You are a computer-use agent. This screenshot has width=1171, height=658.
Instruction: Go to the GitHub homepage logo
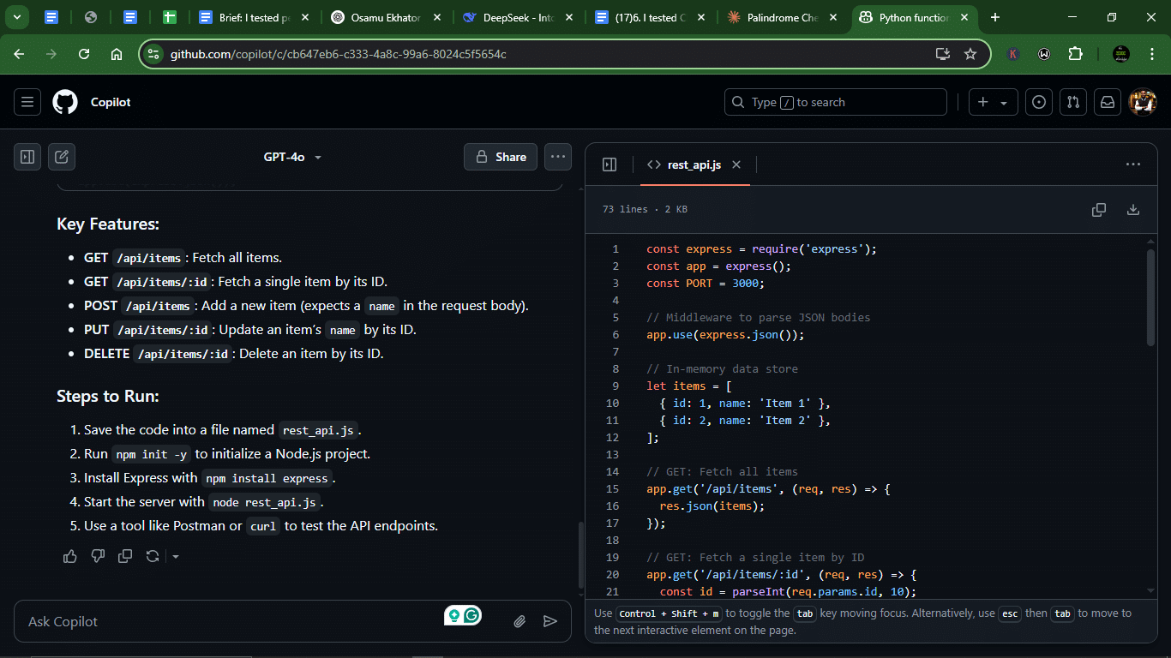[x=65, y=102]
